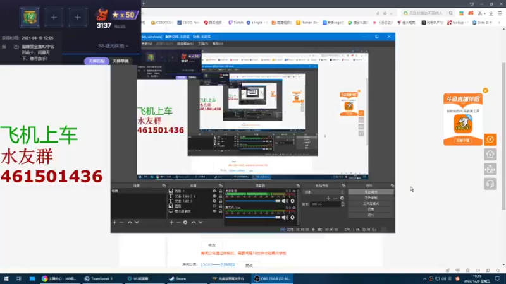Open the browser hamburger menu
The width and height of the screenshot is (506, 284).
(x=500, y=13)
